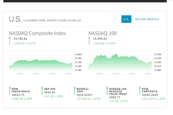Click the green up arrow beside NASDAQ-100 value
173x115 pixels.
[89, 41]
